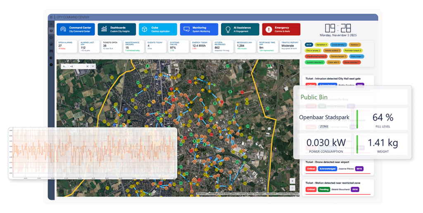The height and width of the screenshot is (213, 423).
Task: Expand the +6 collapsed filter tags
Action: 72,66
